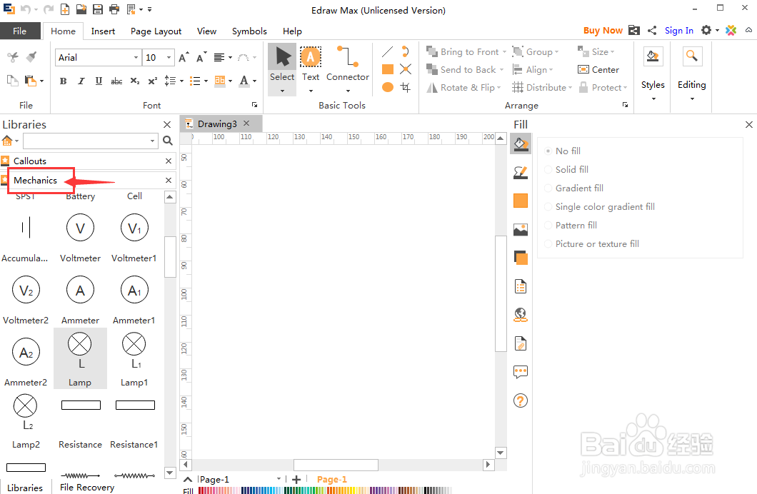Viewport: 757px width, 494px height.
Task: Click the Center button in Arrange
Action: click(598, 69)
